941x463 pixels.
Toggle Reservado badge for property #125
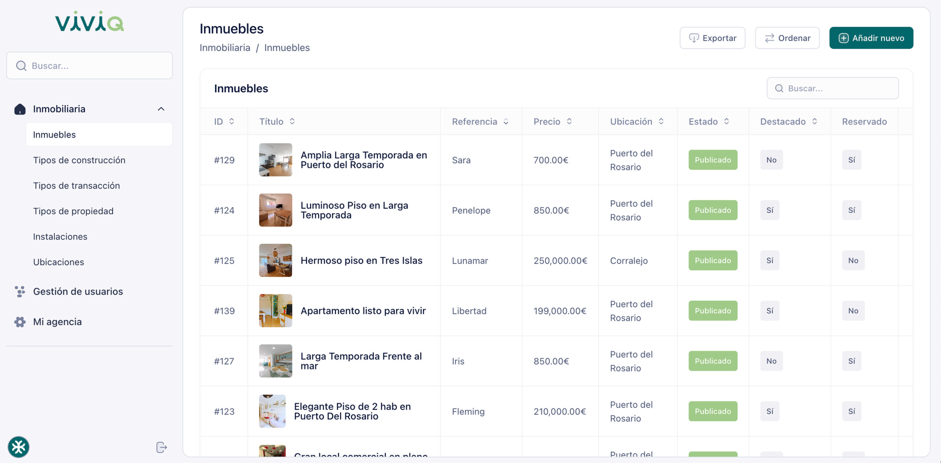coord(853,260)
